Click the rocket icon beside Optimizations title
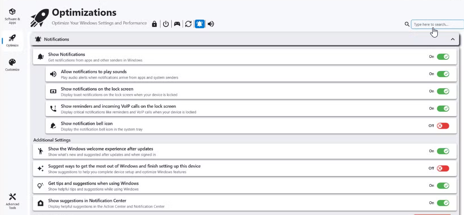Screen dimensions: 464x215 (39, 18)
